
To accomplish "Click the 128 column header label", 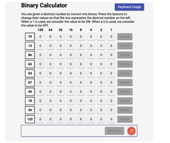I will [40, 30].
